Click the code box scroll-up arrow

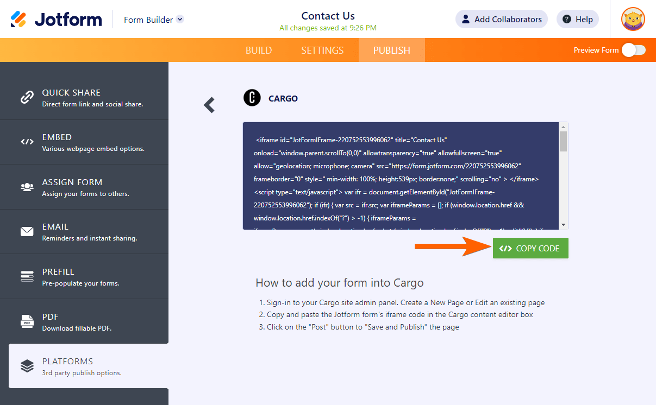(564, 126)
